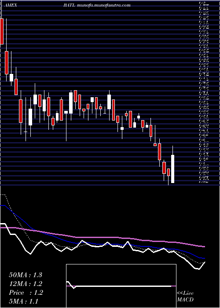Select the Price : 1.2 legend entry
The height and width of the screenshot is (308, 220).
26,293
